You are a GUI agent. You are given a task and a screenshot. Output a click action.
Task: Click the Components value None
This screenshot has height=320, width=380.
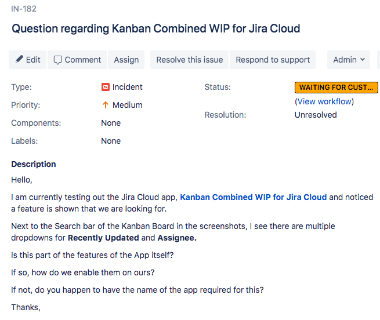[111, 123]
